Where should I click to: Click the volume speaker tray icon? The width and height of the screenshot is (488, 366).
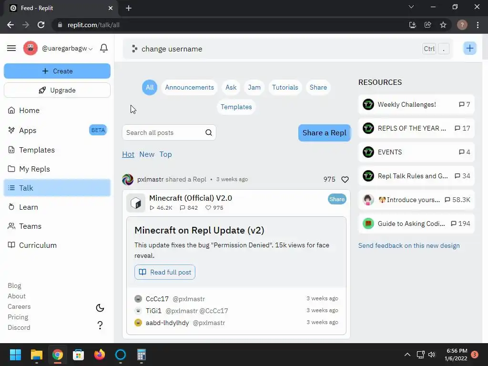pyautogui.click(x=432, y=355)
